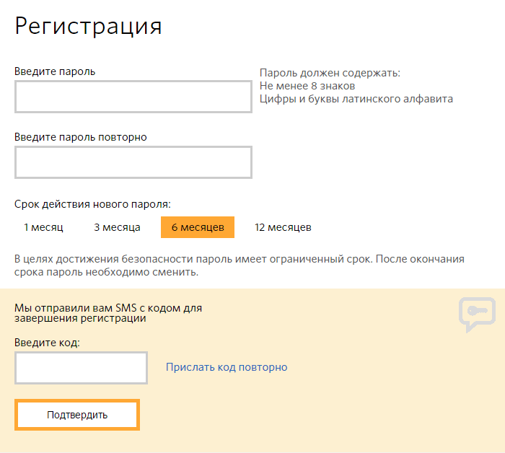The width and height of the screenshot is (505, 453).
Task: Pick the 12 месяцев password term
Action: (283, 227)
